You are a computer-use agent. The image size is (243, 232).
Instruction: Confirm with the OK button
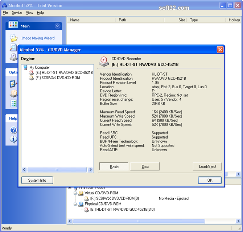[x=210, y=180]
